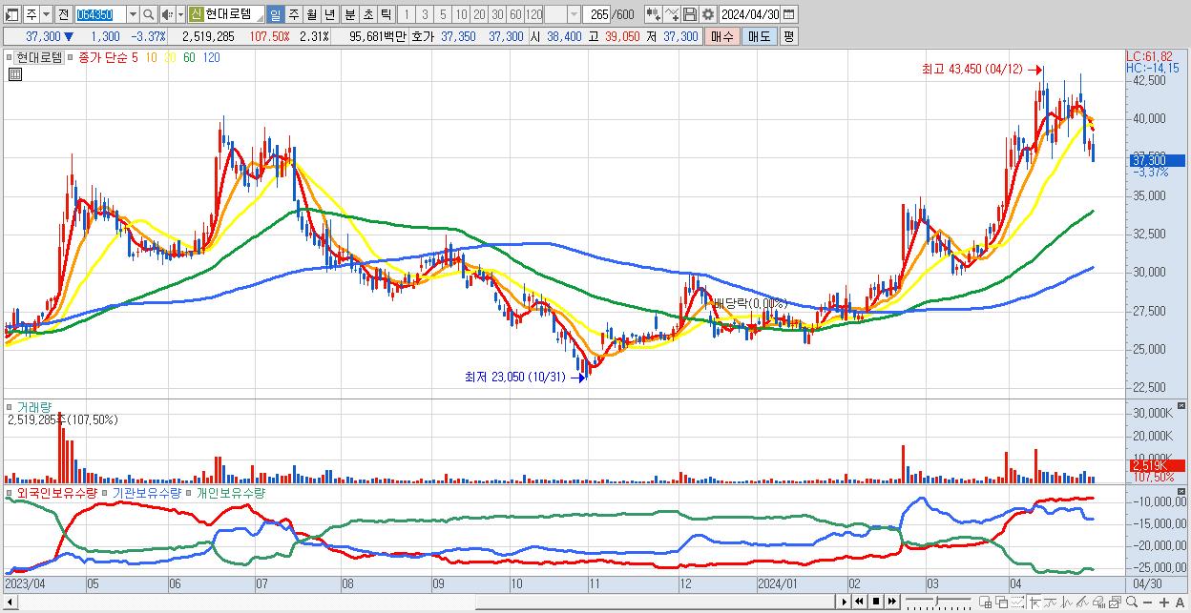Select tick 틱 period
The width and height of the screenshot is (1191, 613).
(x=387, y=15)
